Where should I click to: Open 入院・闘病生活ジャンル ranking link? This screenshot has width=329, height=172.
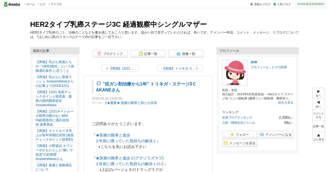[x=239, y=123]
